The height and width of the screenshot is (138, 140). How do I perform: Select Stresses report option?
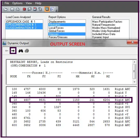pyautogui.click(x=67, y=34)
